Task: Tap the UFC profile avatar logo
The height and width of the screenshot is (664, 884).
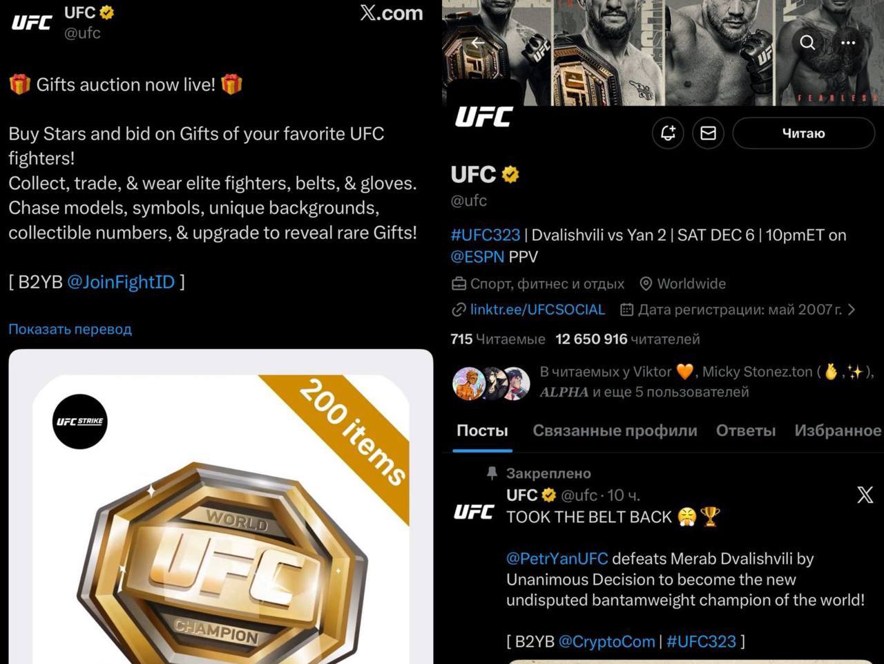Action: click(x=483, y=117)
